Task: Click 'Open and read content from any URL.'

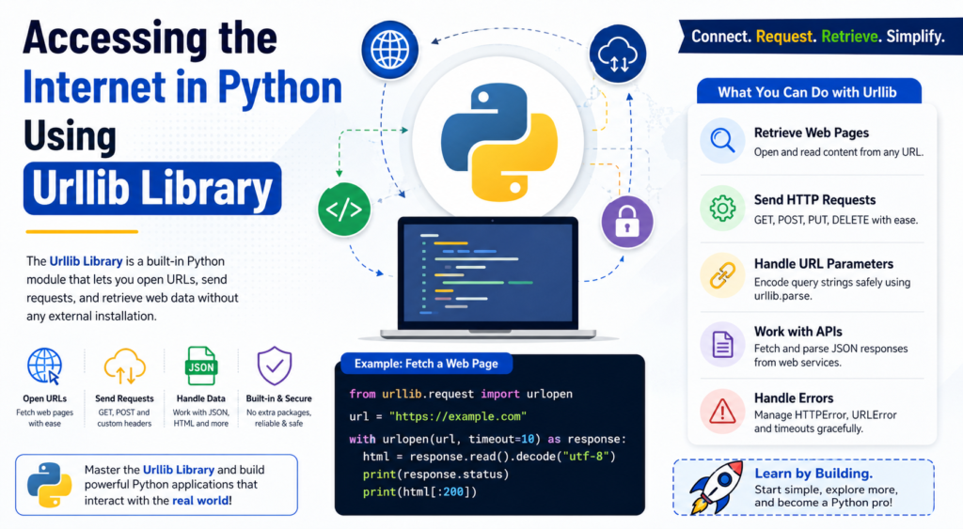Action: (839, 151)
